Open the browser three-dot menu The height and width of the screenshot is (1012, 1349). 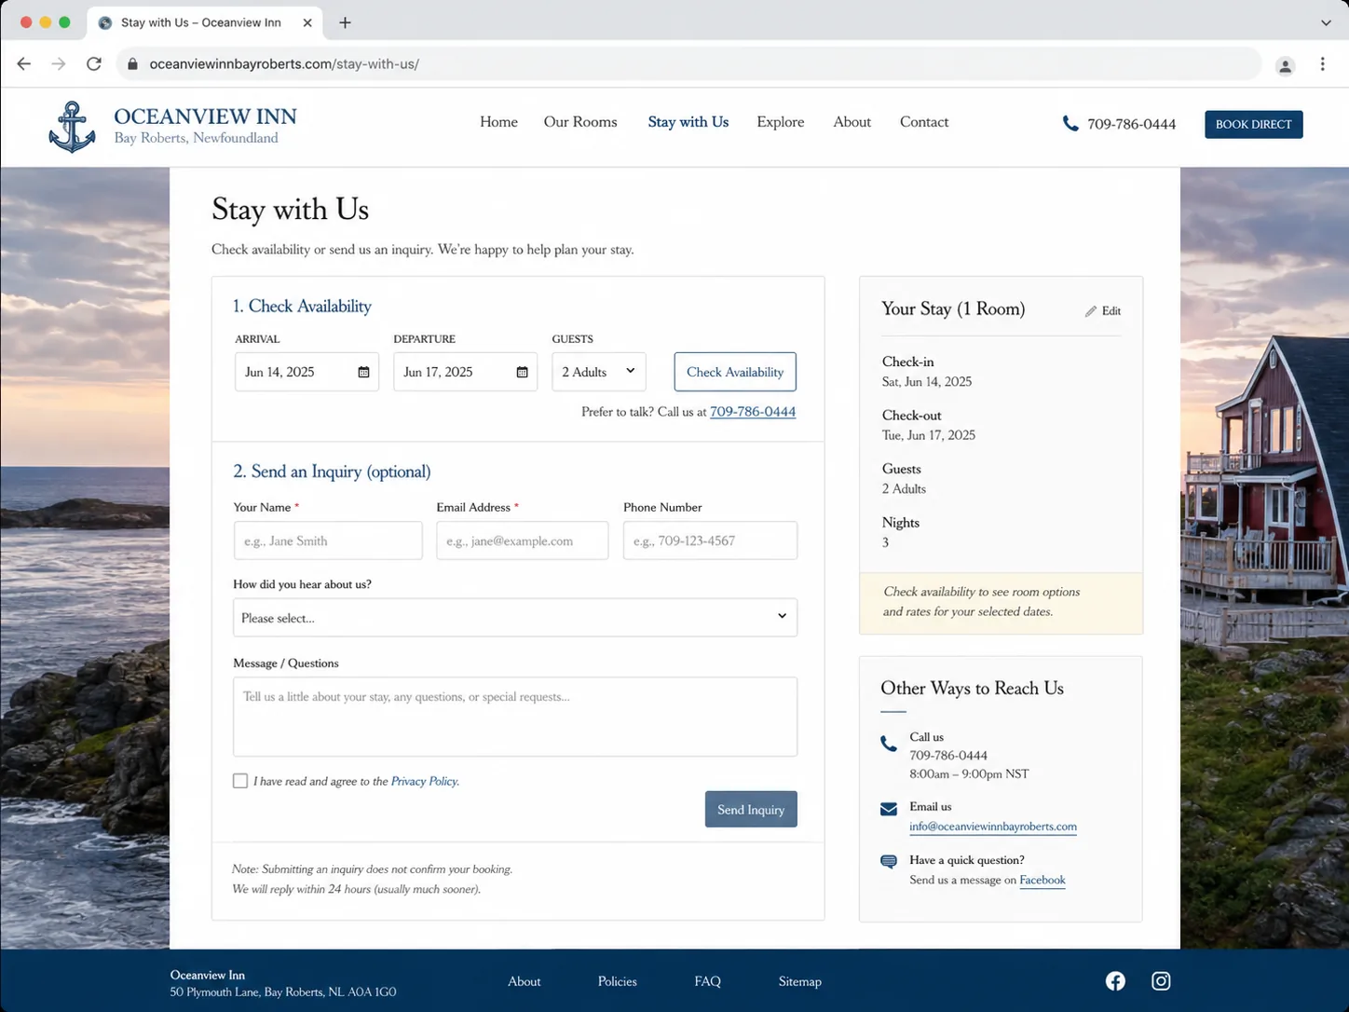(1322, 64)
